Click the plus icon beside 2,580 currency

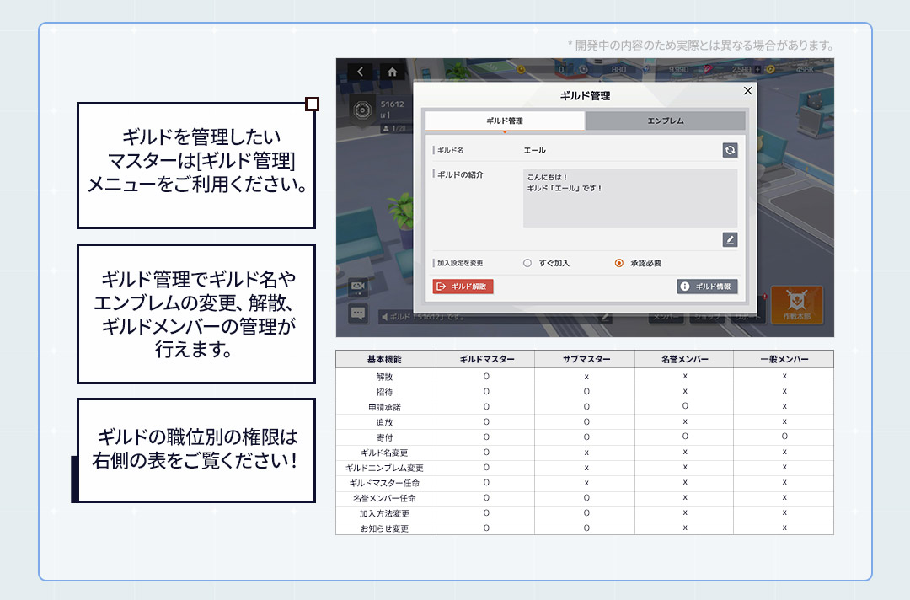pyautogui.click(x=757, y=69)
